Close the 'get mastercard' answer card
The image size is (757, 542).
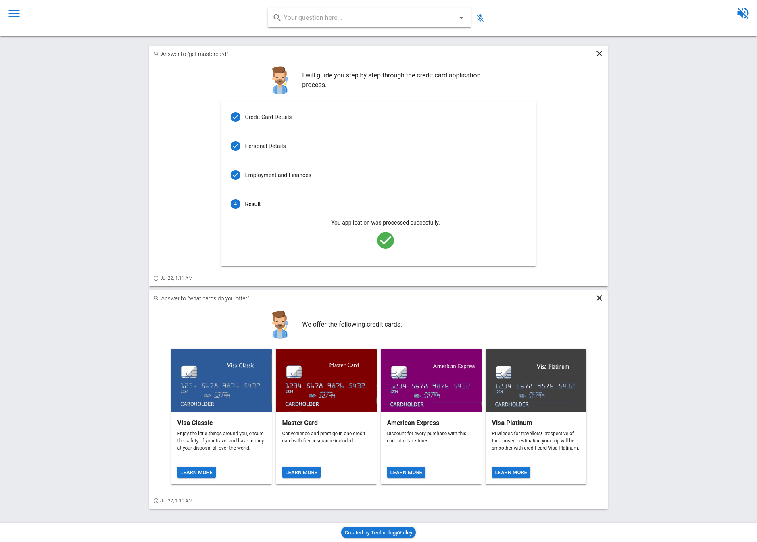coord(599,54)
